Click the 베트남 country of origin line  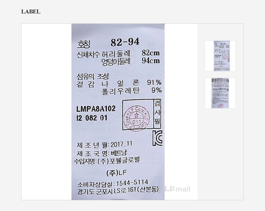pyautogui.click(x=102, y=153)
